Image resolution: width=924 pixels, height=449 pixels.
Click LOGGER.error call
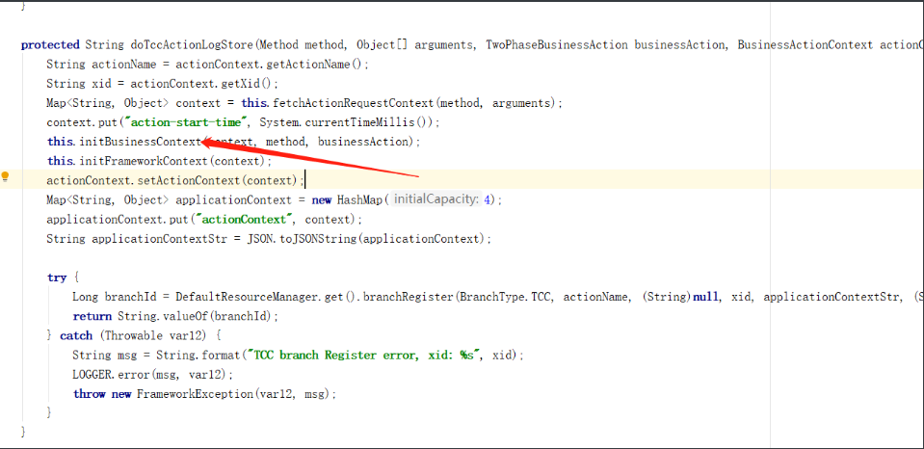112,375
